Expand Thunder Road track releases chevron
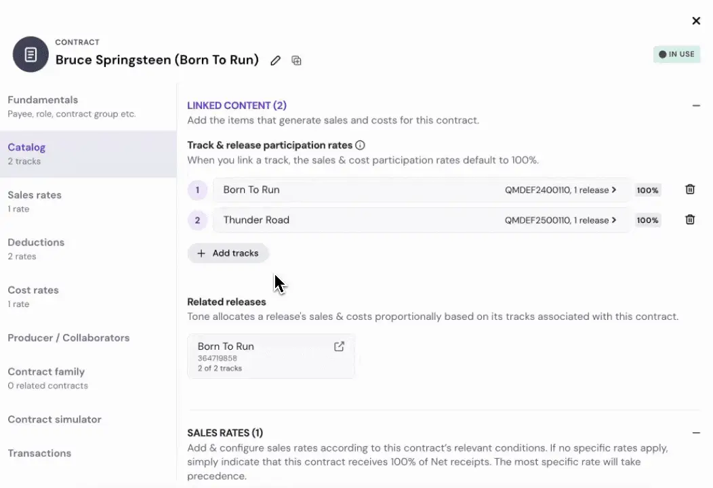713x488 pixels. coord(614,220)
